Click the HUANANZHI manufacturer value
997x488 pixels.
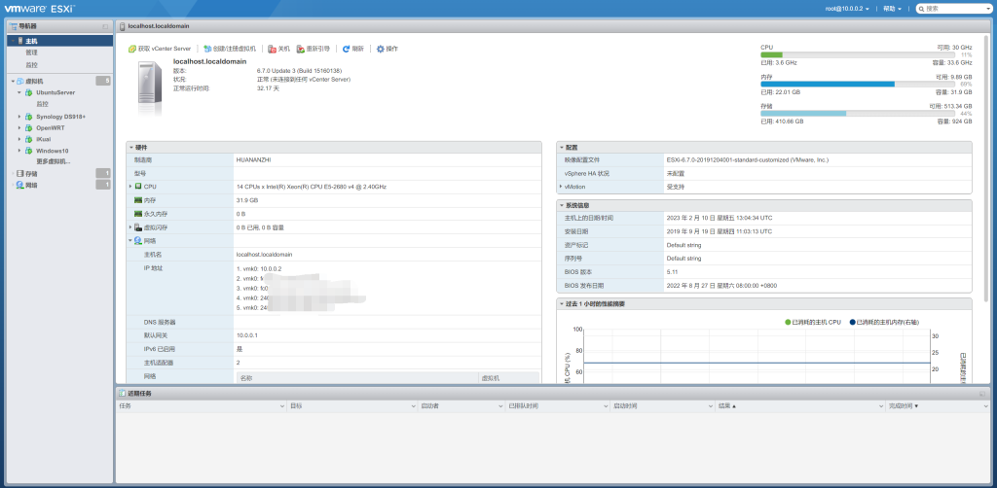tap(253, 160)
